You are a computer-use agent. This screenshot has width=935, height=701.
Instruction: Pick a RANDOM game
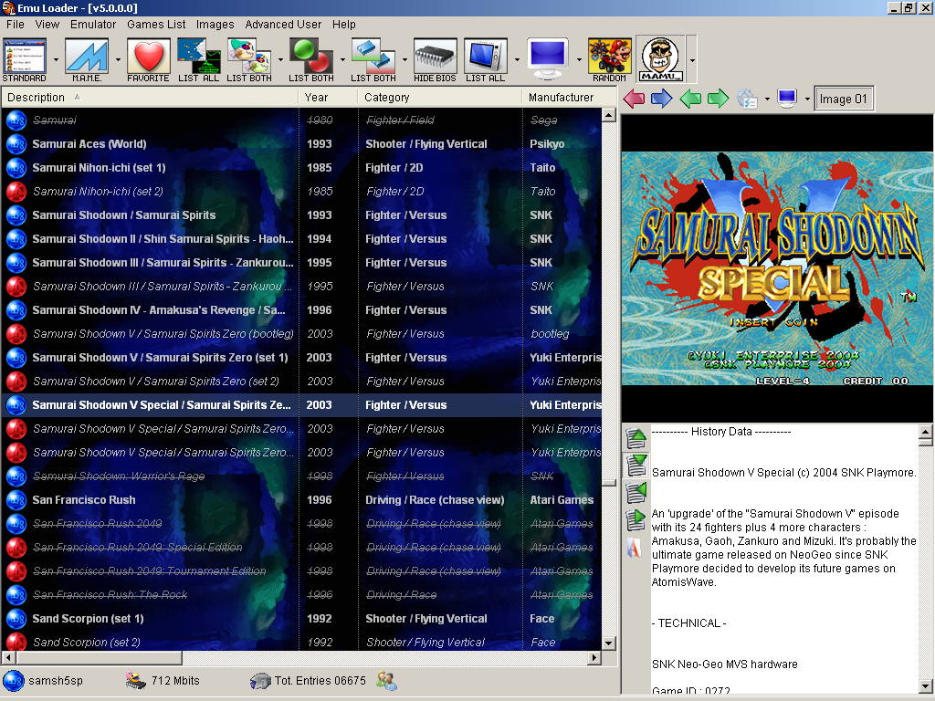click(609, 59)
